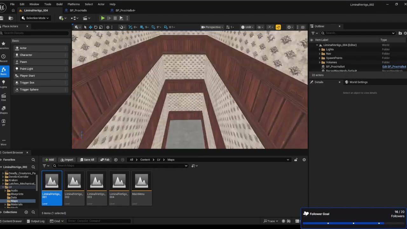Image resolution: width=407 pixels, height=229 pixels.
Task: Open the Shapes category in Place Actors
Action: [3, 110]
